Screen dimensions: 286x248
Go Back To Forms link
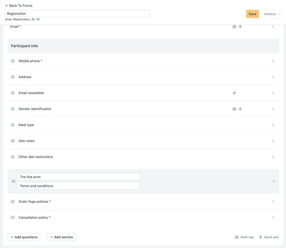[x=19, y=6]
